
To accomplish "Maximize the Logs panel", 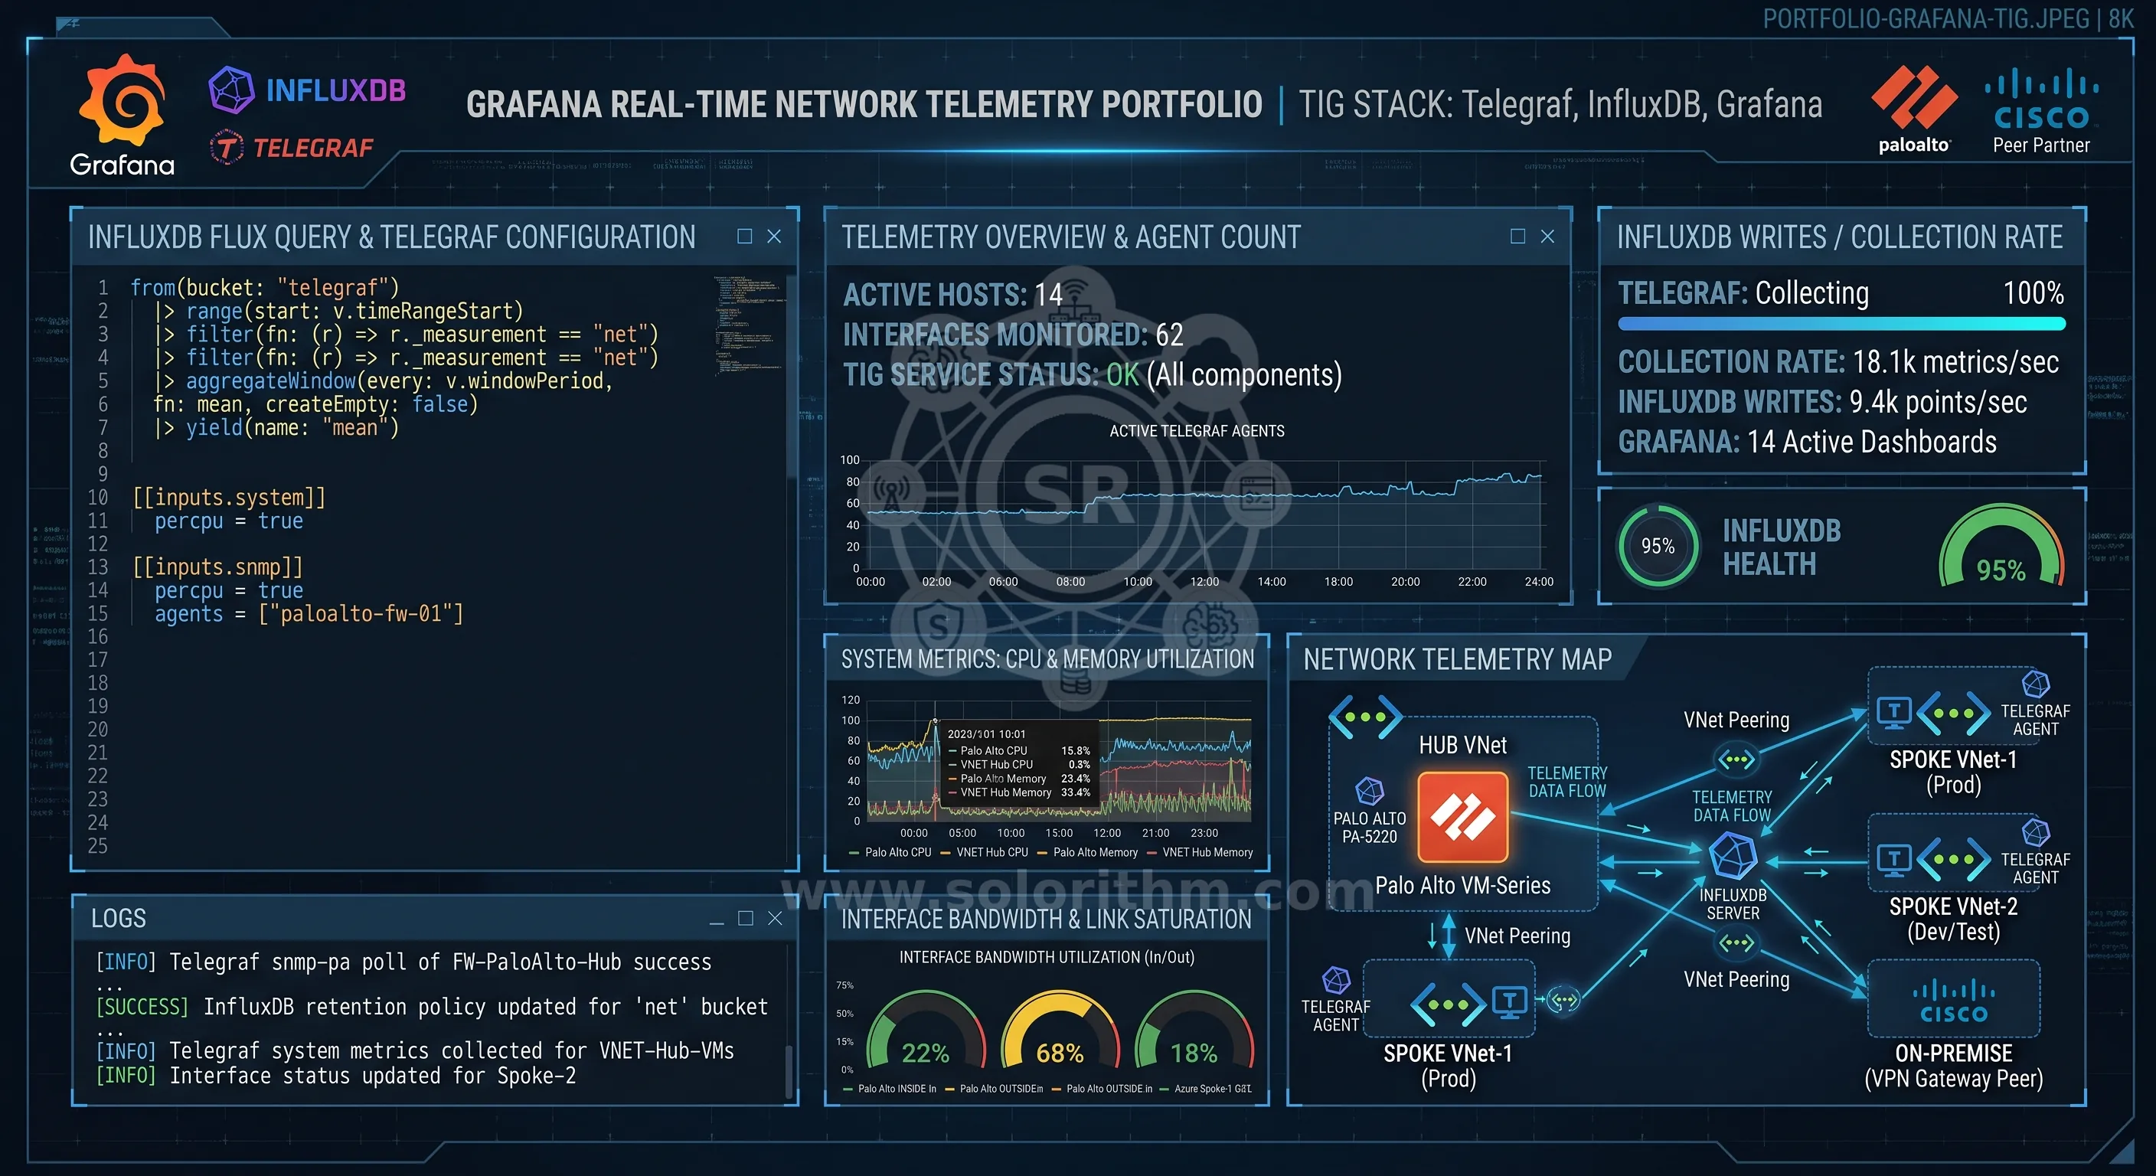I will (x=745, y=918).
